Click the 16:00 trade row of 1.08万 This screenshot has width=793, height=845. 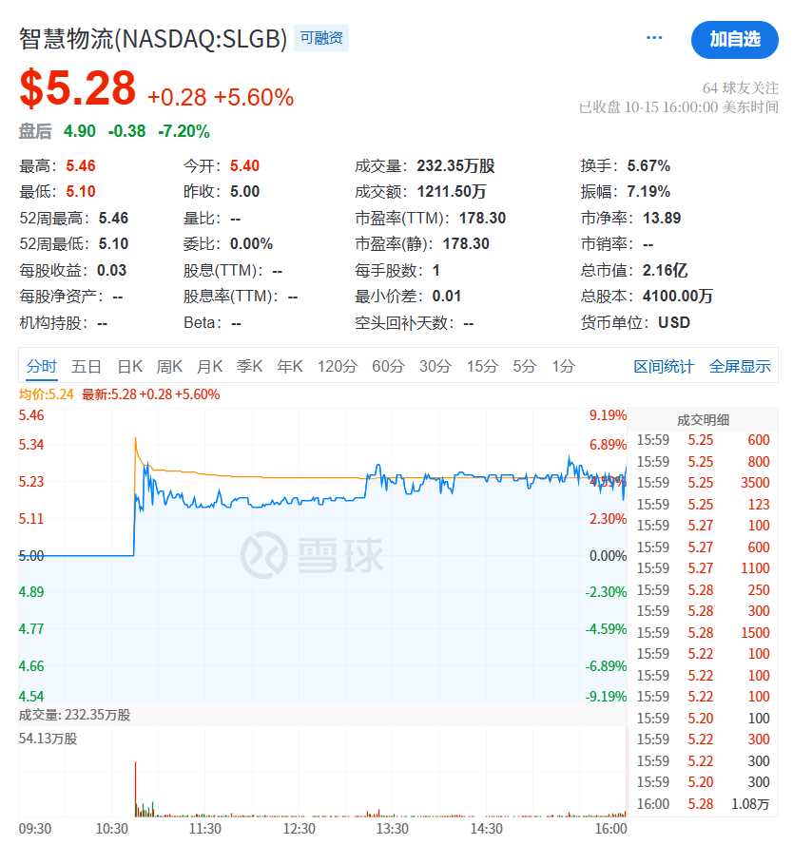pyautogui.click(x=702, y=804)
